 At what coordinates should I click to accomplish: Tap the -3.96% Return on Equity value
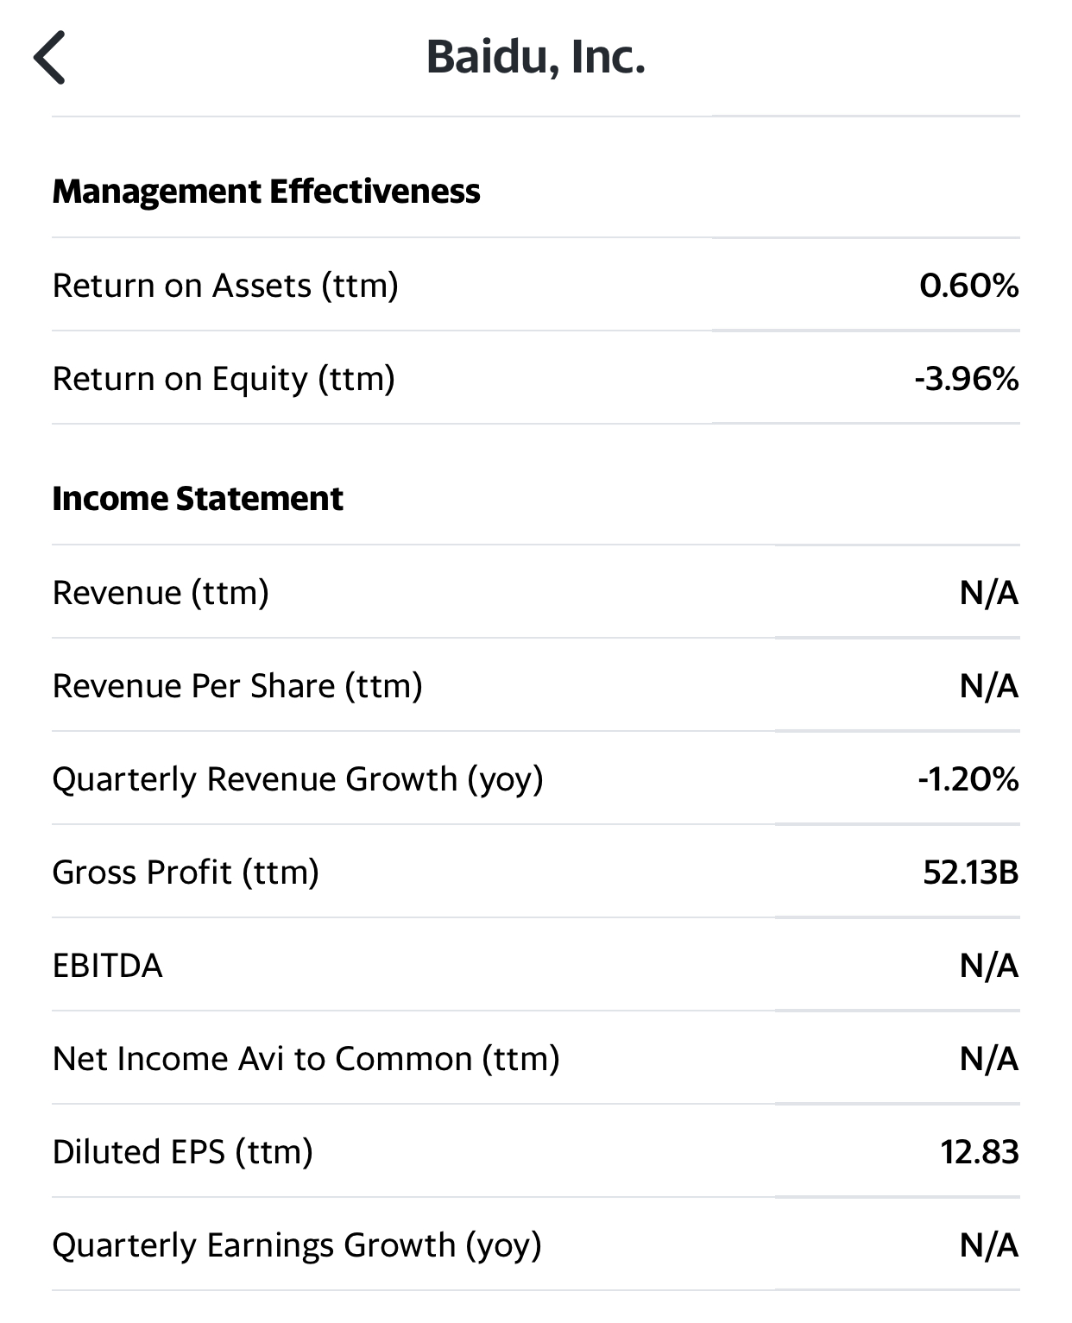[x=966, y=379]
